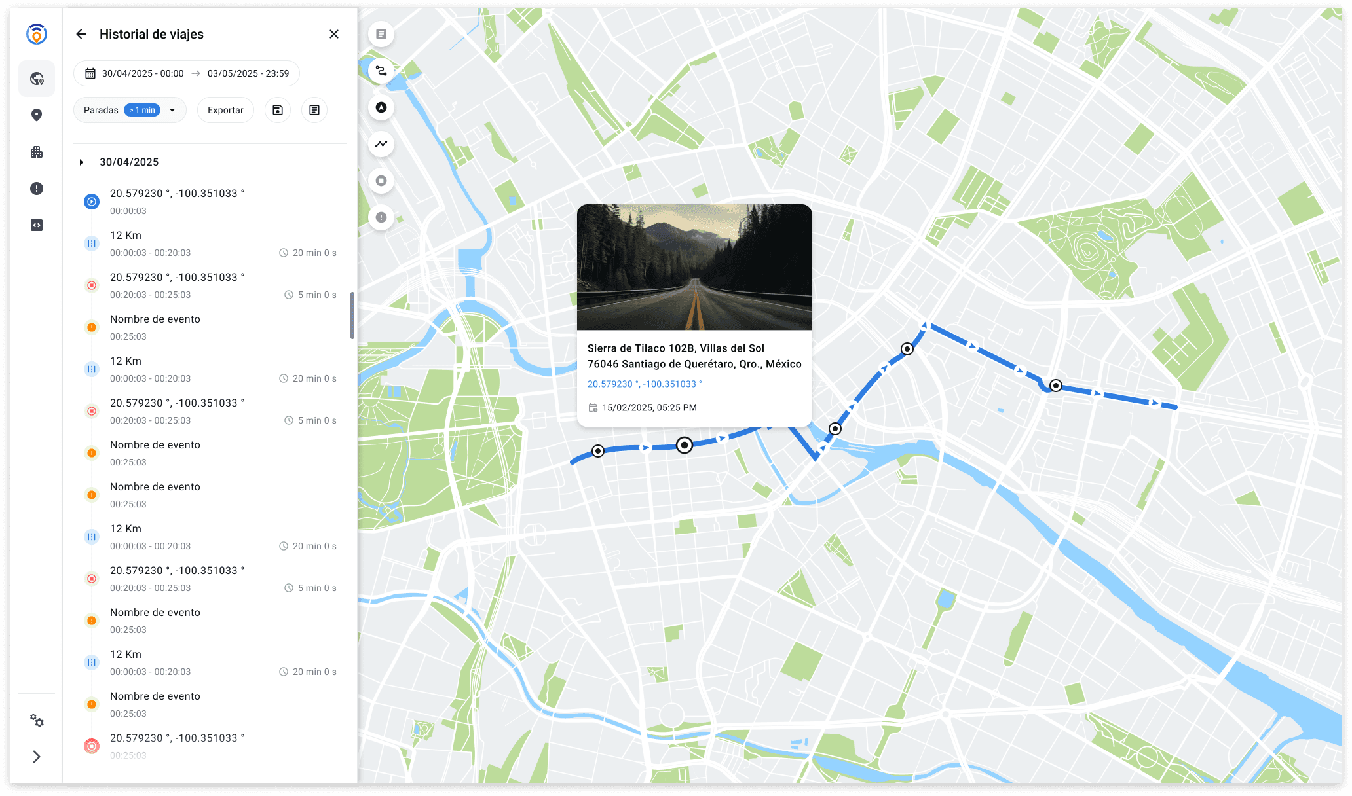Open location pin section in sidebar
This screenshot has height=796, width=1352.
(x=37, y=115)
